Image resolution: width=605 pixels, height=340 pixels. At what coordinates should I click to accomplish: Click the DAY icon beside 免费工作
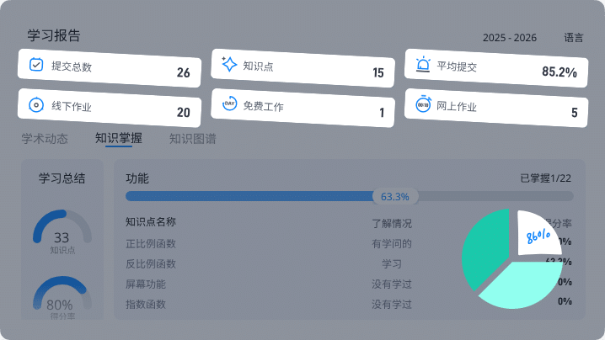229,105
